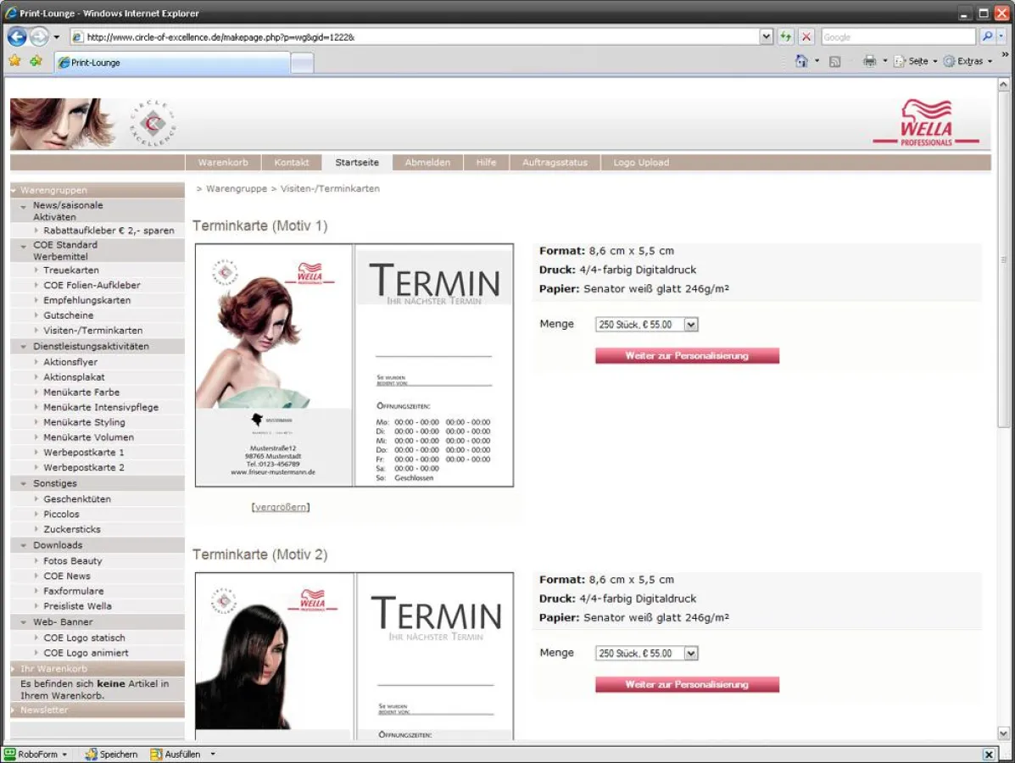This screenshot has height=763, width=1015.
Task: Expand the address bar history dropdown
Action: coord(766,36)
